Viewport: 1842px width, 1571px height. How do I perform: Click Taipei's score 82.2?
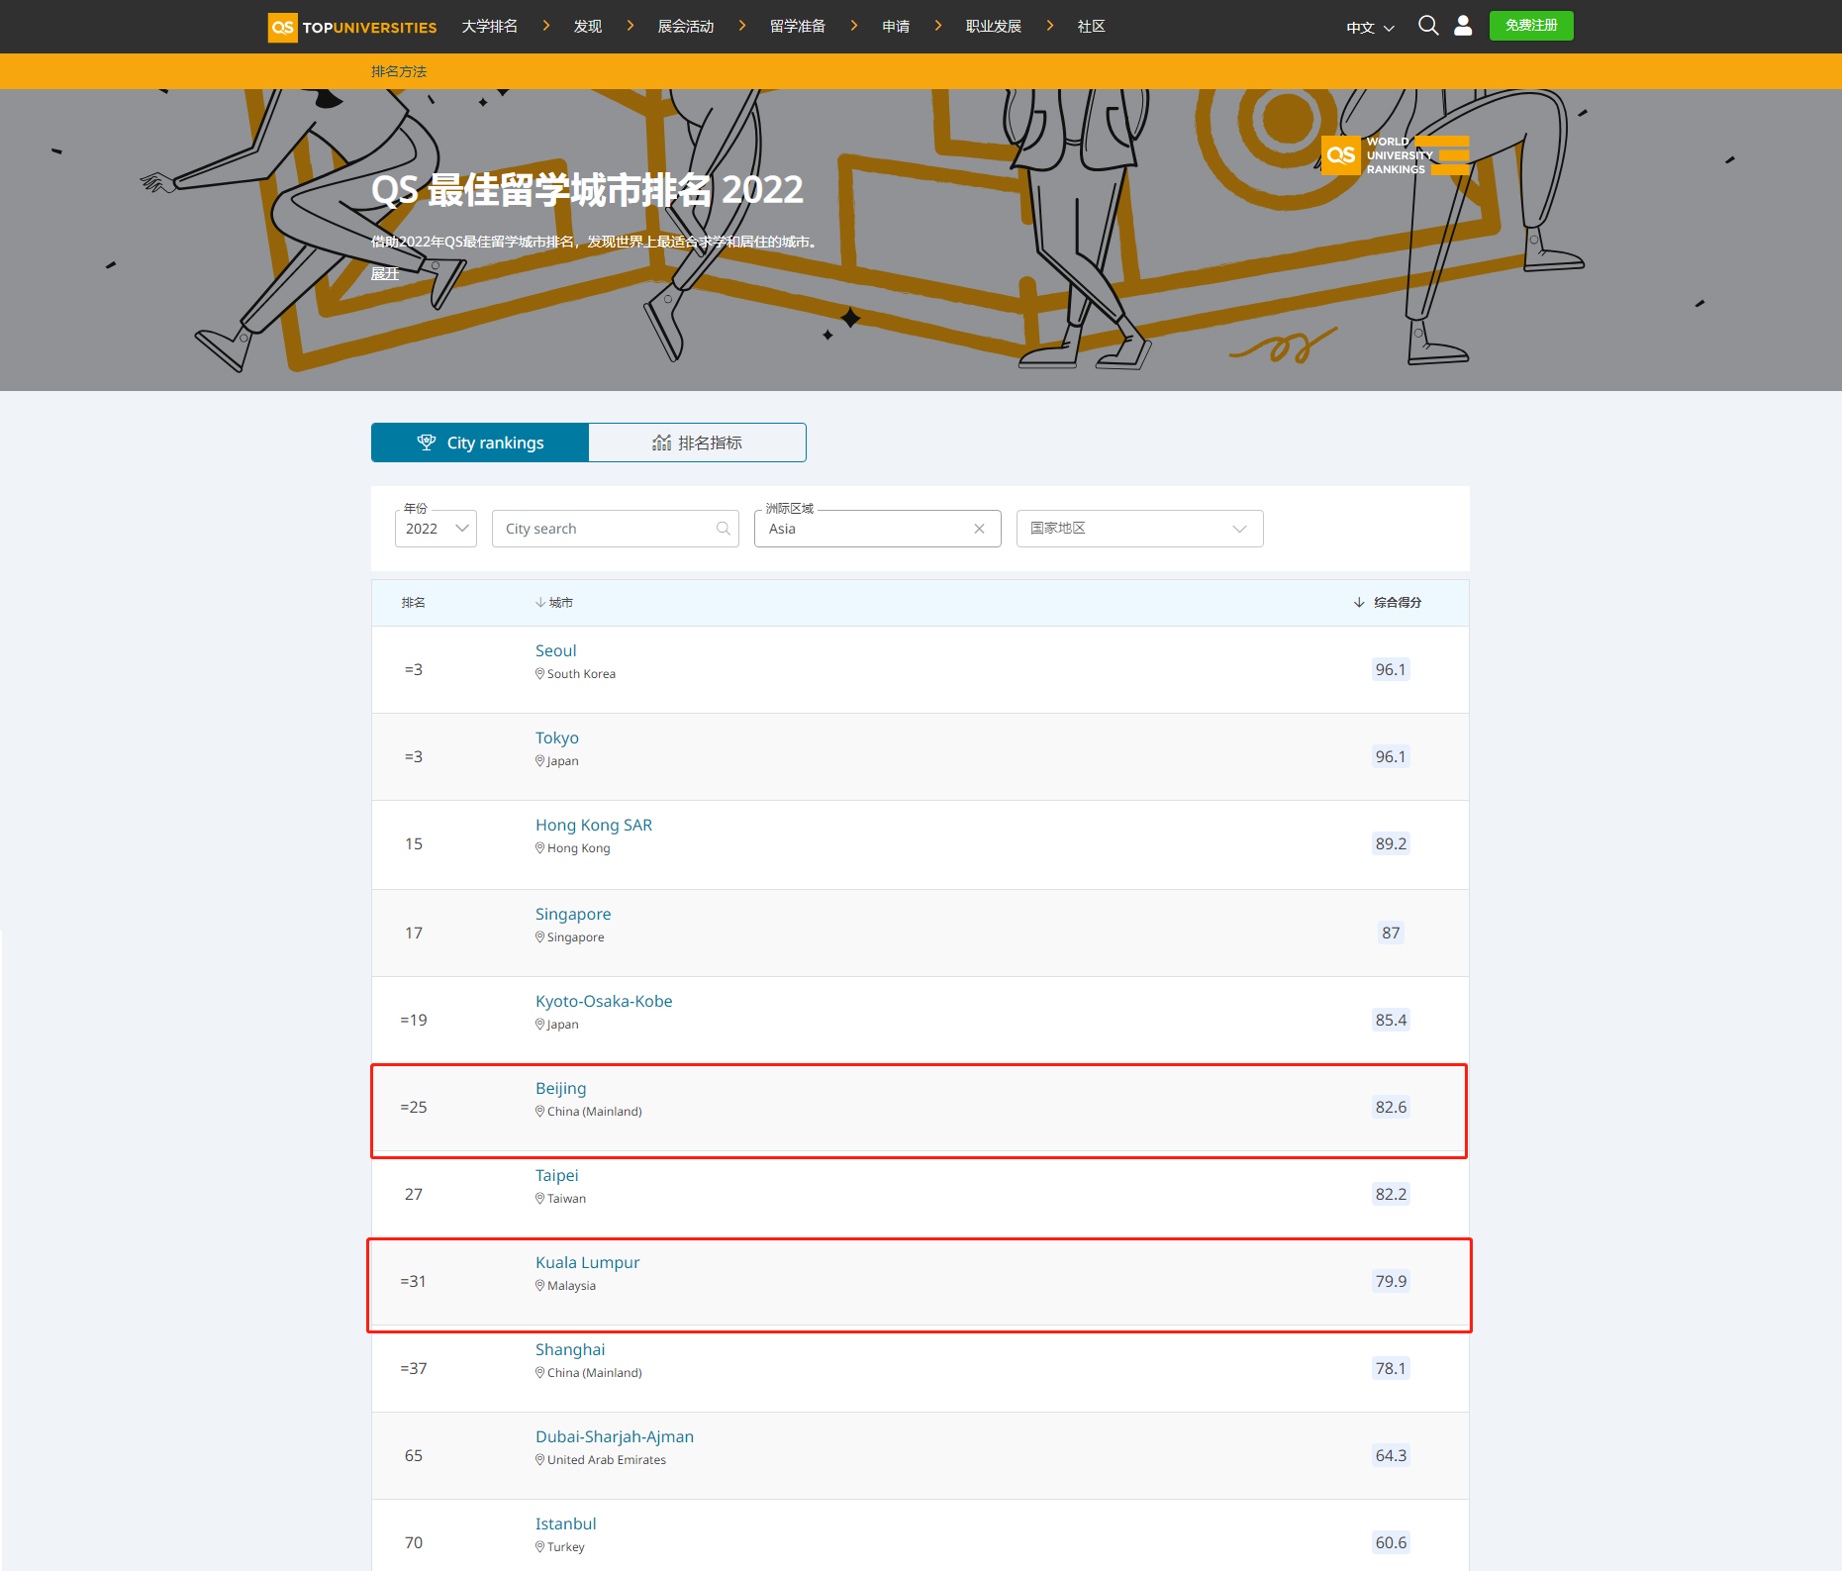click(x=1391, y=1194)
